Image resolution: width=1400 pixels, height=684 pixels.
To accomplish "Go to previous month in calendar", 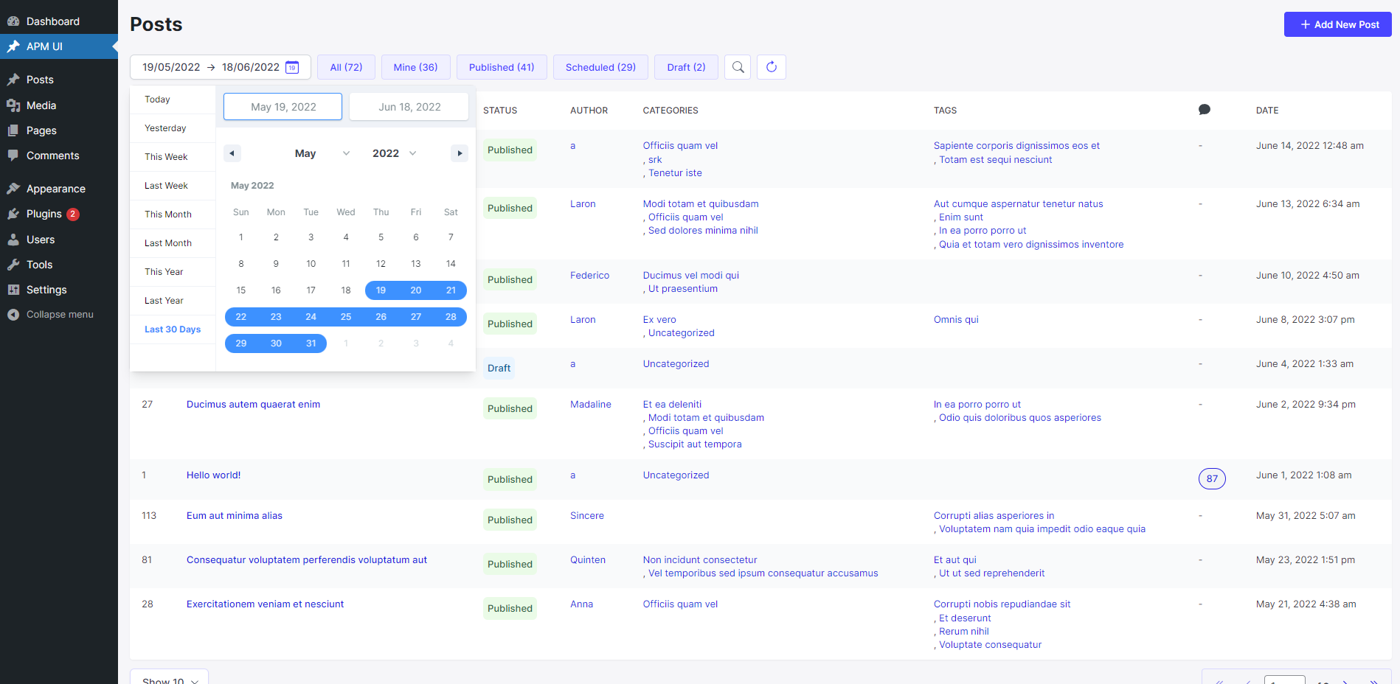I will click(232, 153).
